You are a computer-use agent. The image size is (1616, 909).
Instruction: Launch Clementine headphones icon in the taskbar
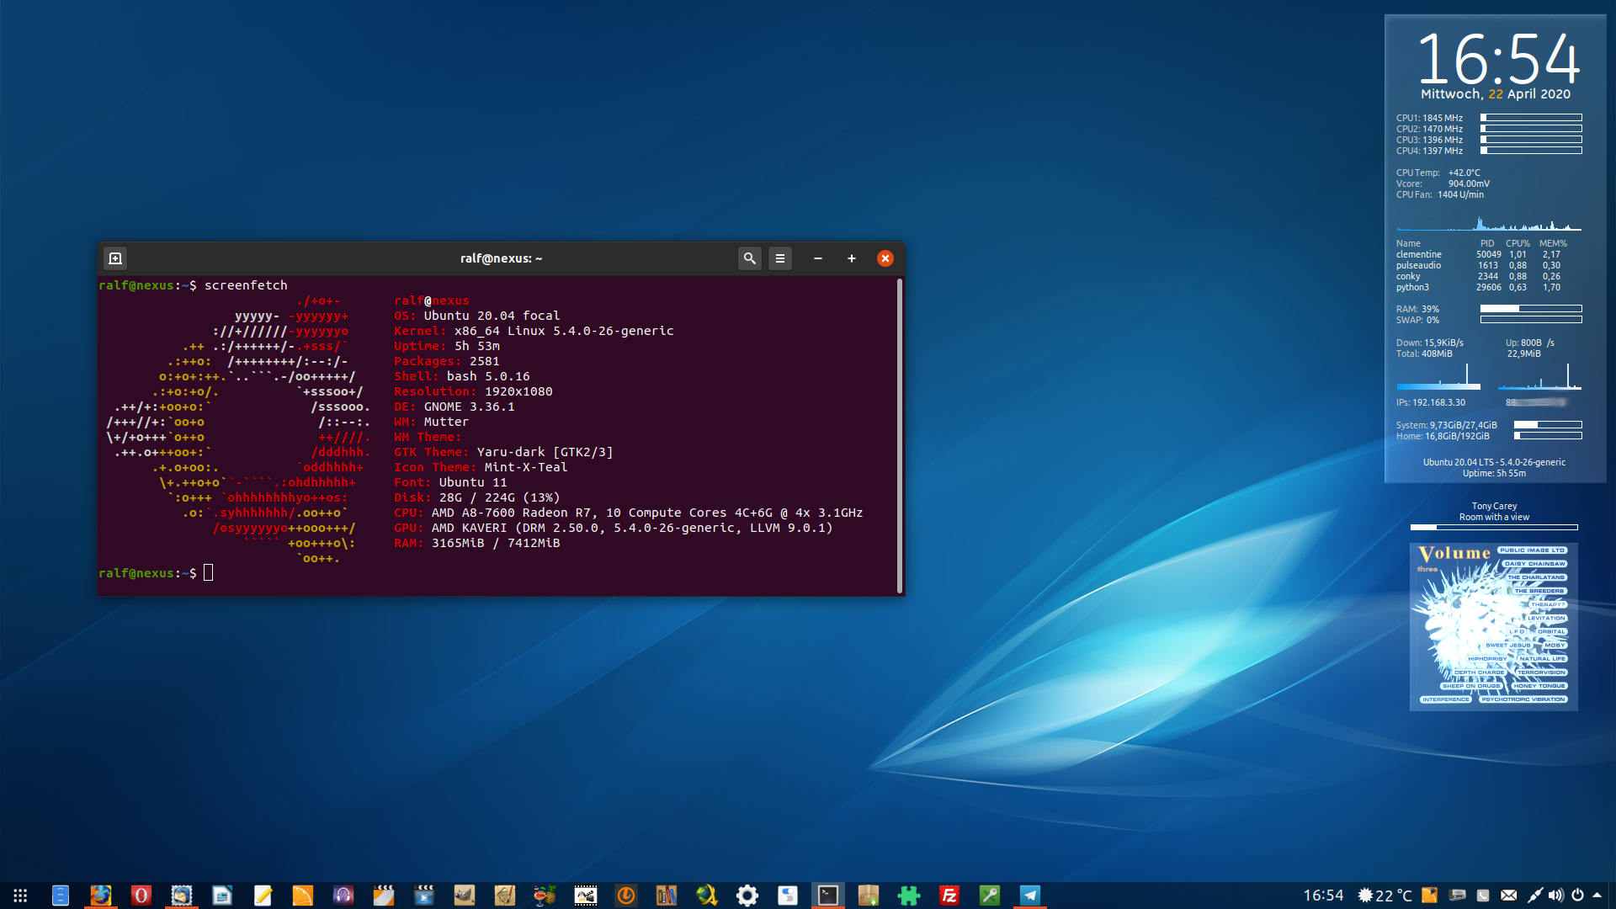pyautogui.click(x=343, y=896)
